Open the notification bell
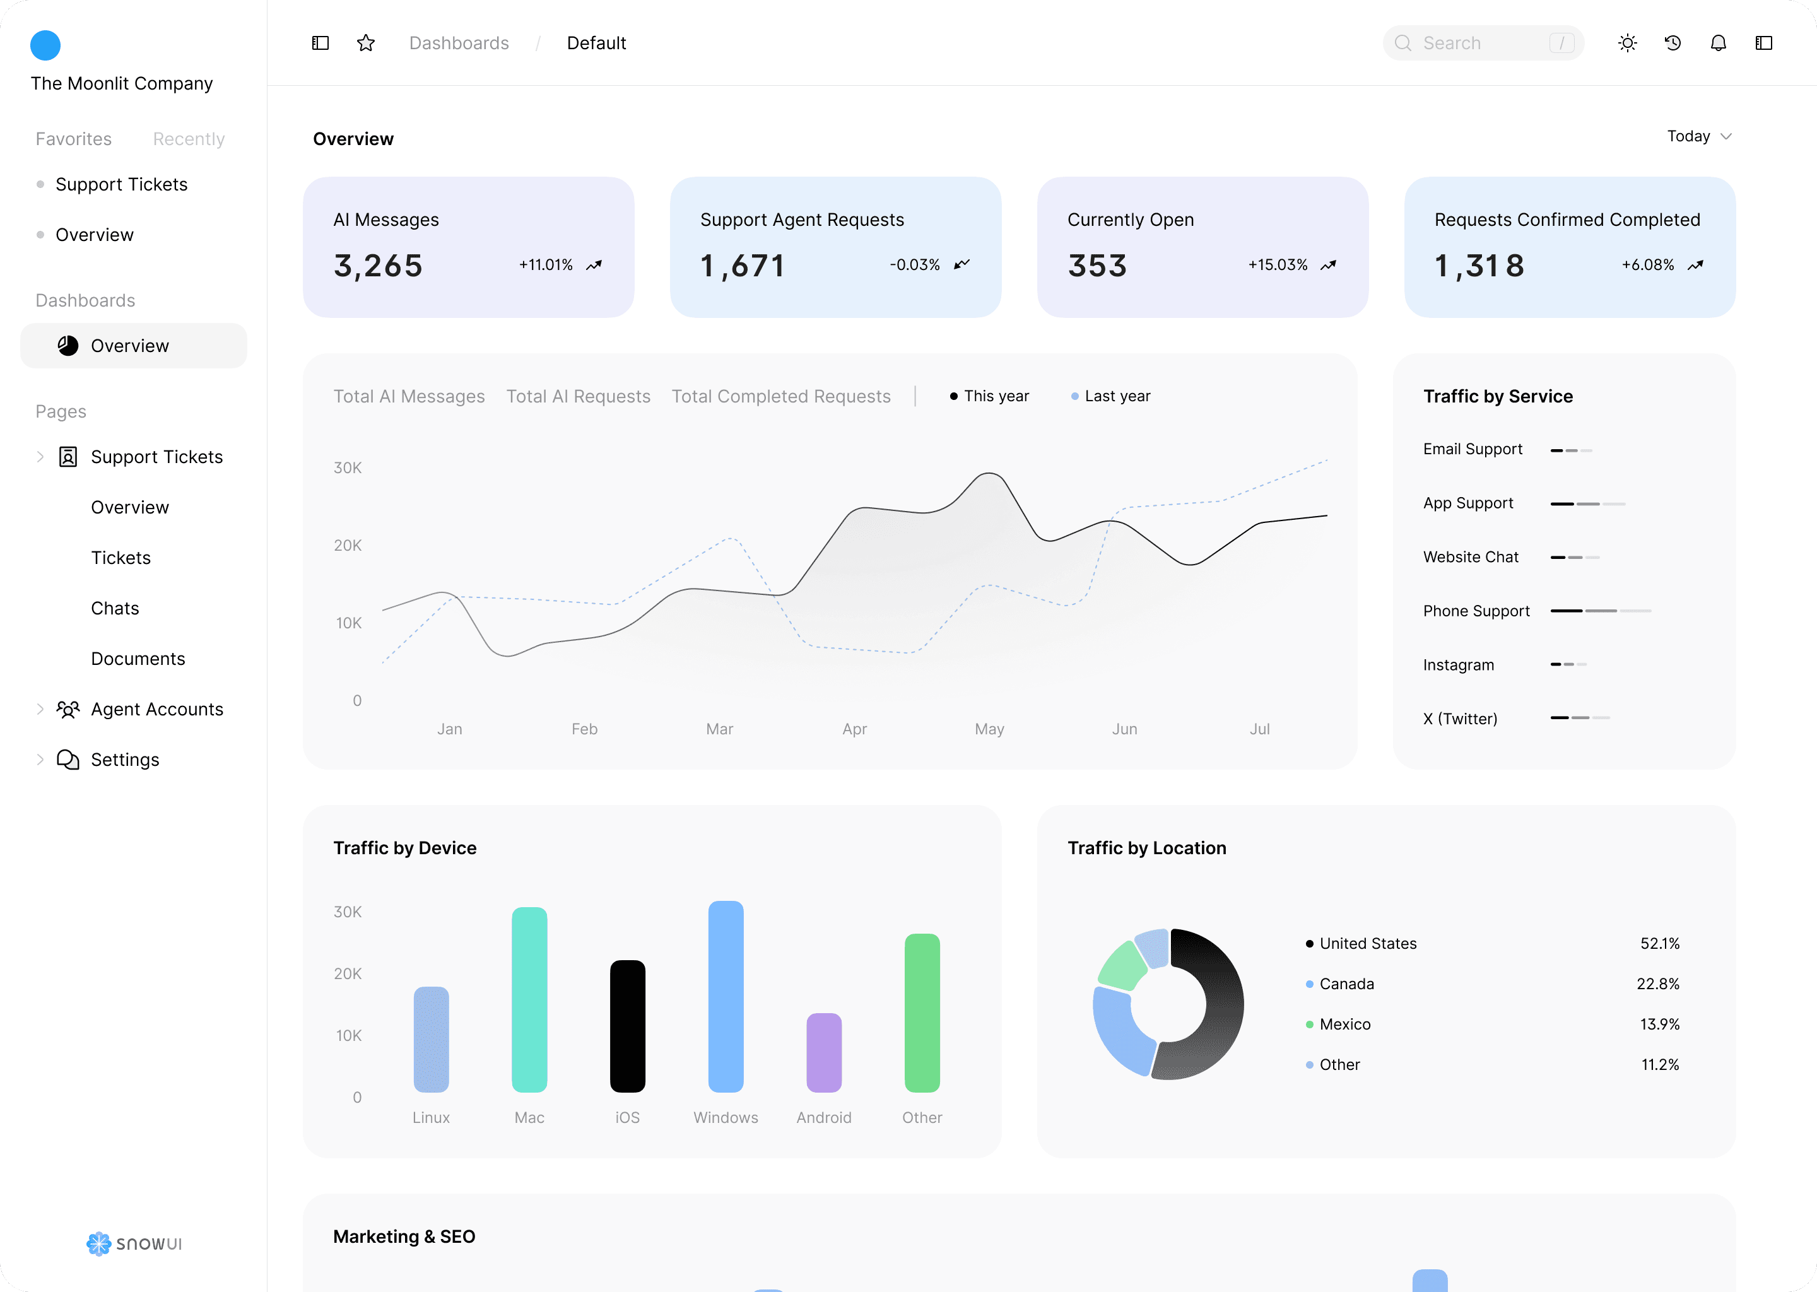Screen dimensions: 1817x1292 click(x=1719, y=43)
